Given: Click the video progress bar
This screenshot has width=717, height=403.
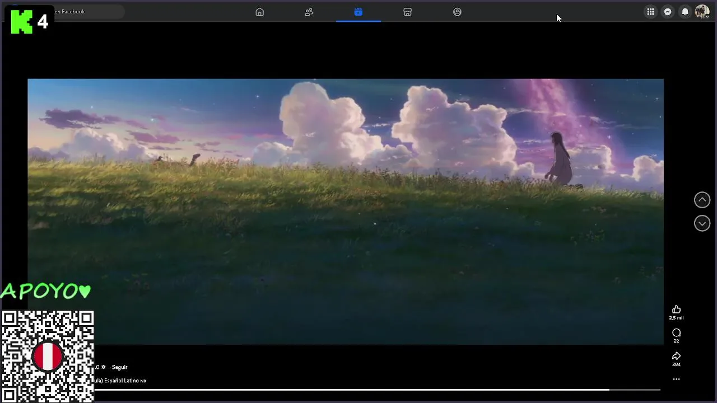Looking at the screenshot, I should (377, 390).
